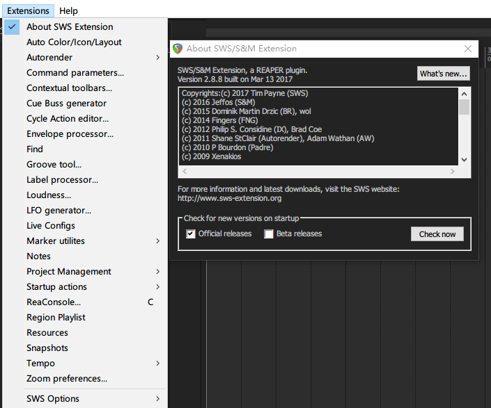Open the Extensions menu
491x408 pixels.
pyautogui.click(x=28, y=10)
